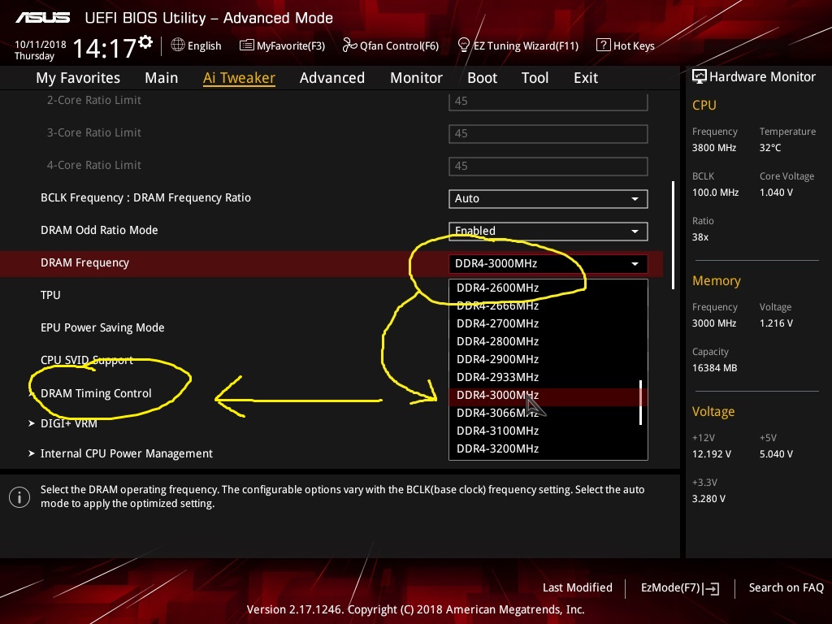Click the main settings page scrollbar
Image resolution: width=832 pixels, height=624 pixels.
[x=673, y=235]
